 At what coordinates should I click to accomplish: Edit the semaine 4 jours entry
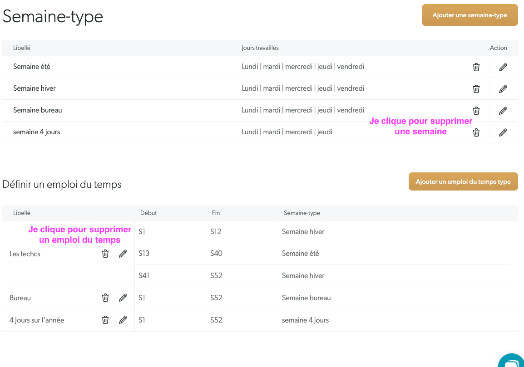coord(503,132)
